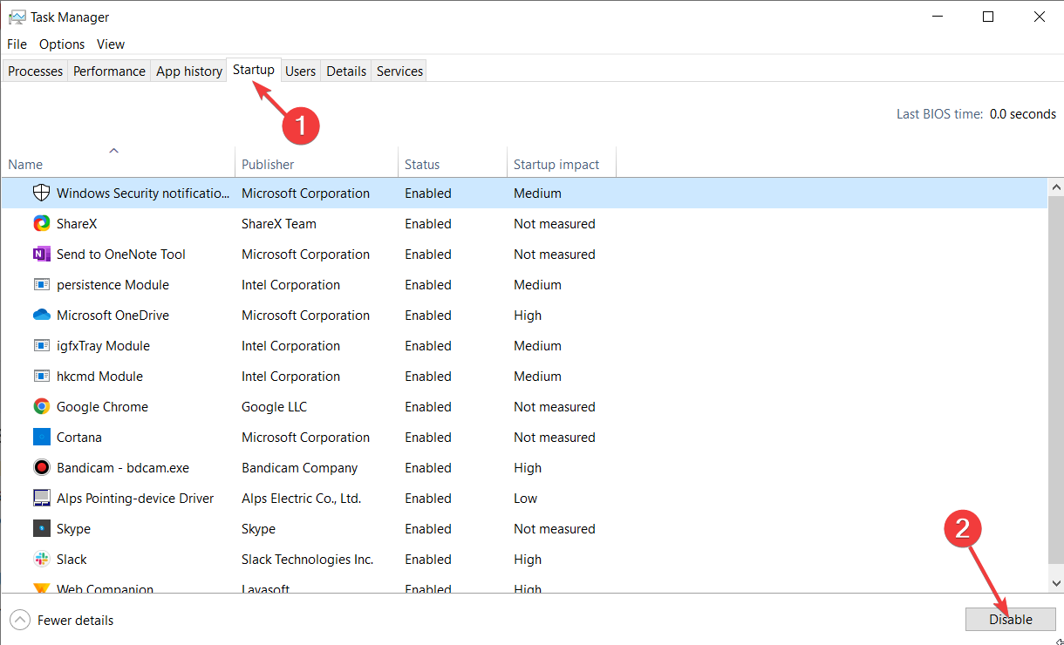Switch to the App history tab
Image resolution: width=1064 pixels, height=645 pixels.
189,71
